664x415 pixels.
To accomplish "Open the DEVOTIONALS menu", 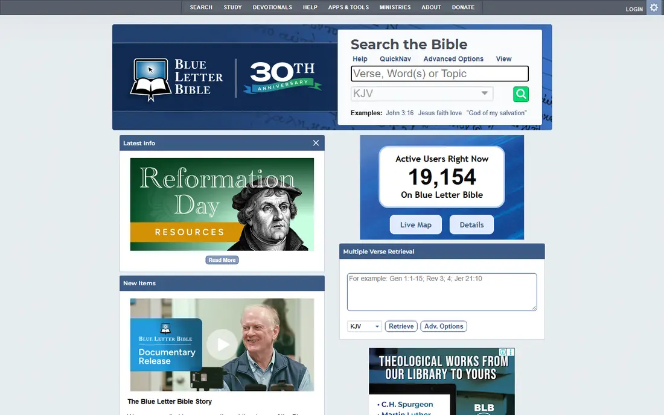I will [272, 7].
